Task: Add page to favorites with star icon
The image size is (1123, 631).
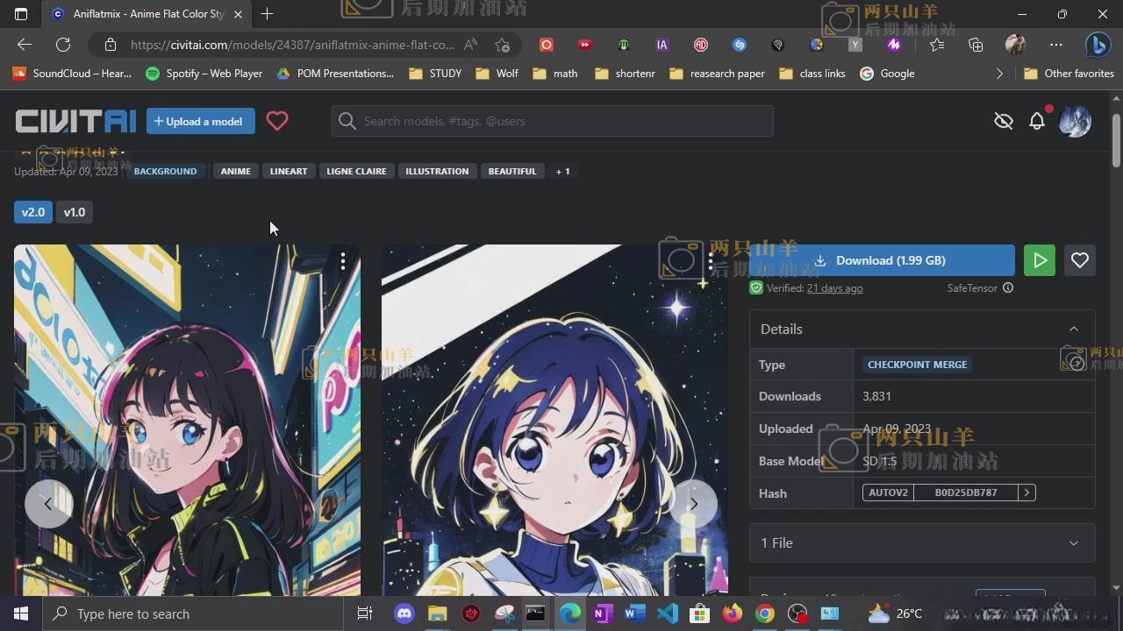Action: click(x=502, y=45)
